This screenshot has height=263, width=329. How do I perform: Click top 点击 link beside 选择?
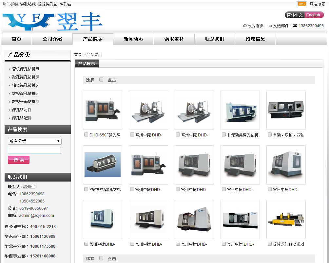point(112,80)
